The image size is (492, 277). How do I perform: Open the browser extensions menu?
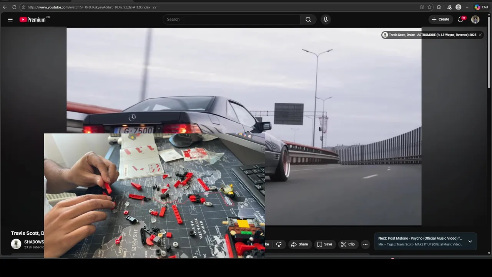coord(439,7)
